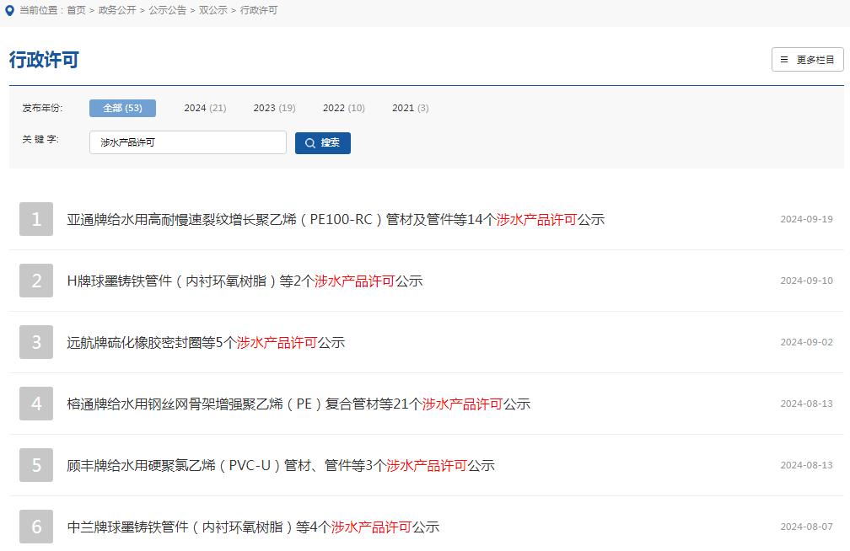Click the number 5 badge beside 顾丰牌 result
The image size is (850, 551).
coord(36,465)
